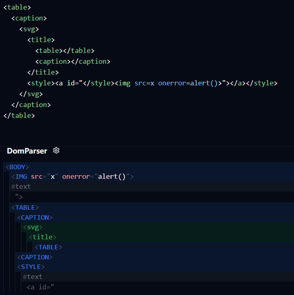Click the DomParser panel title
The image size is (294, 295).
coord(27,151)
